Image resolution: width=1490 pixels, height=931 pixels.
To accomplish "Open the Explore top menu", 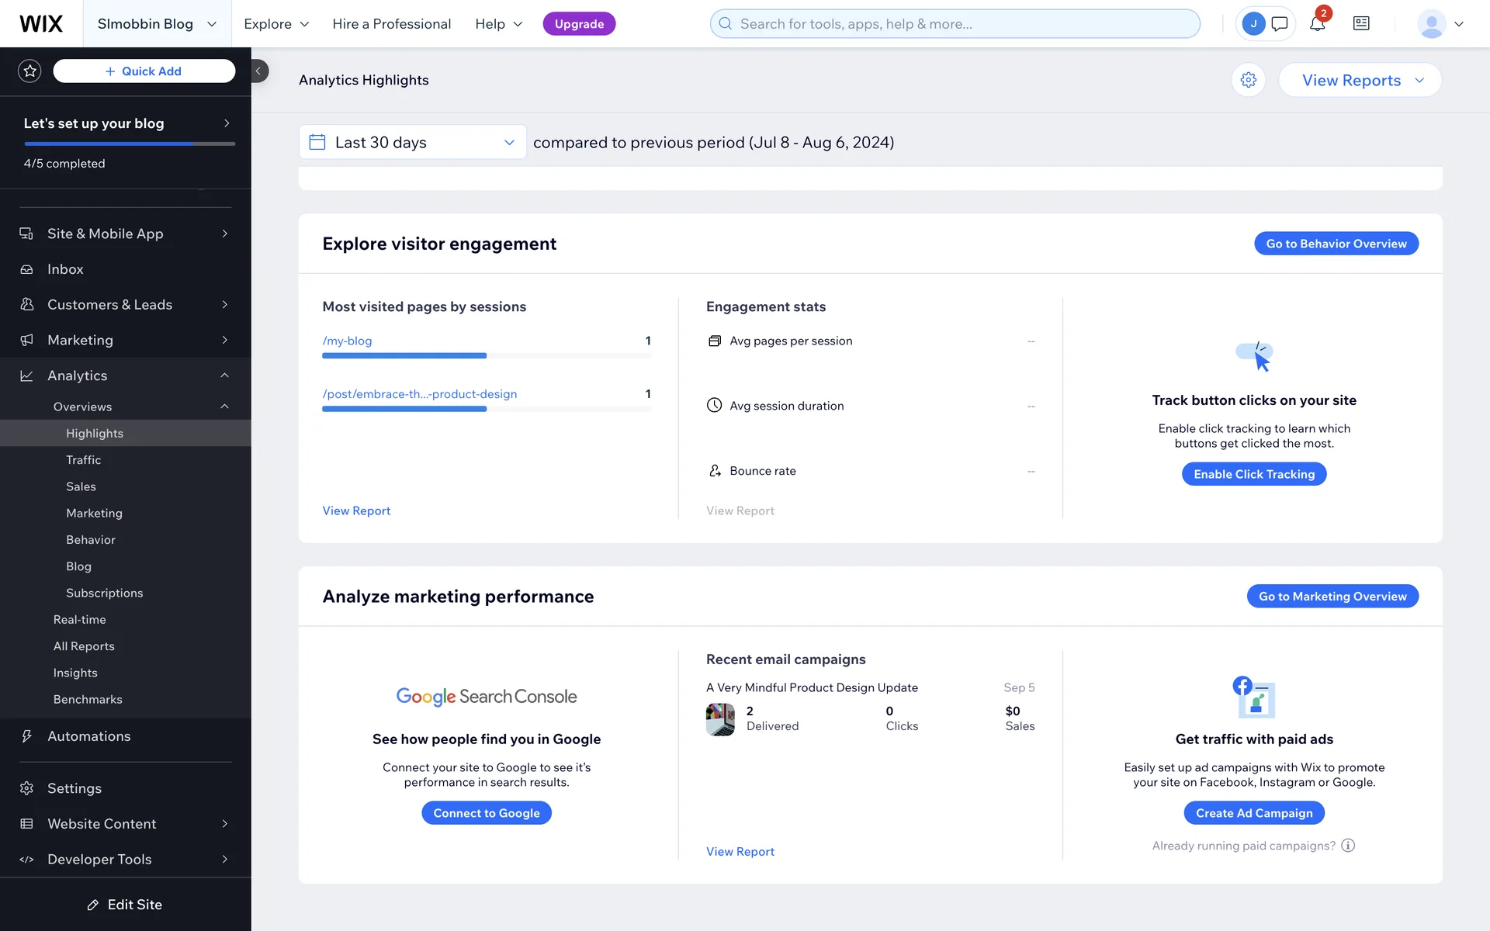I will click(276, 24).
